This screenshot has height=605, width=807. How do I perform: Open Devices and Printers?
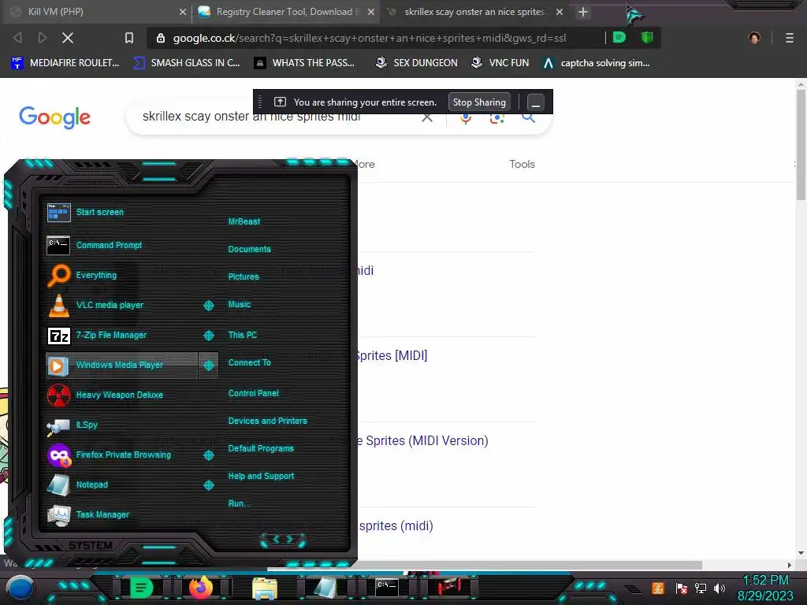pyautogui.click(x=268, y=421)
